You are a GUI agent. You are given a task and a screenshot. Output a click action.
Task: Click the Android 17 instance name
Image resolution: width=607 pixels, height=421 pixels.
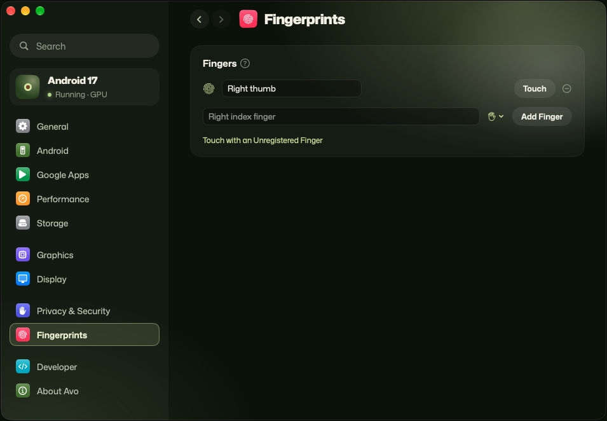pyautogui.click(x=72, y=80)
